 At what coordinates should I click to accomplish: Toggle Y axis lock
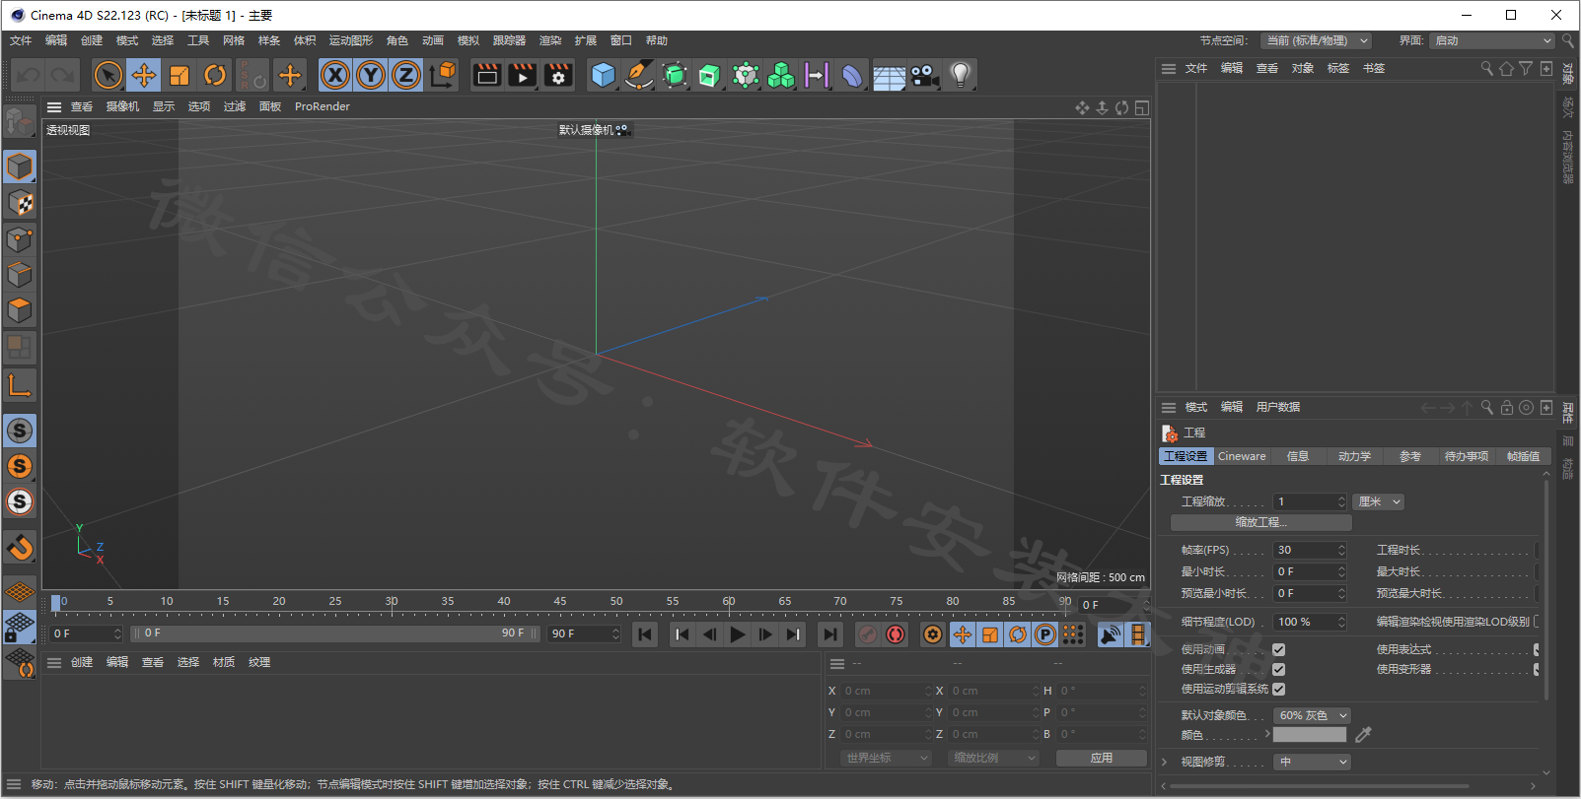[x=371, y=75]
